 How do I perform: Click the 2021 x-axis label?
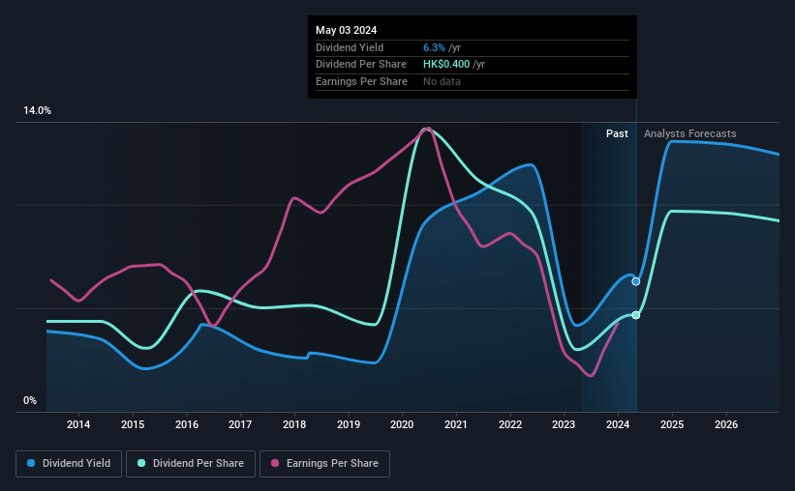point(456,424)
